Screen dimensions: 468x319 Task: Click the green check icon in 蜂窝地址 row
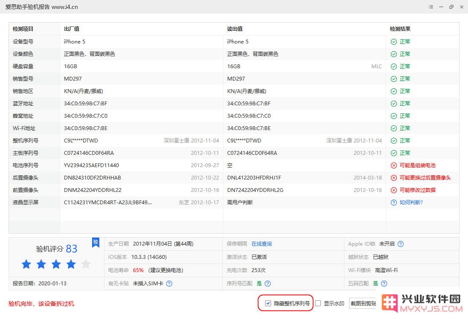[394, 116]
